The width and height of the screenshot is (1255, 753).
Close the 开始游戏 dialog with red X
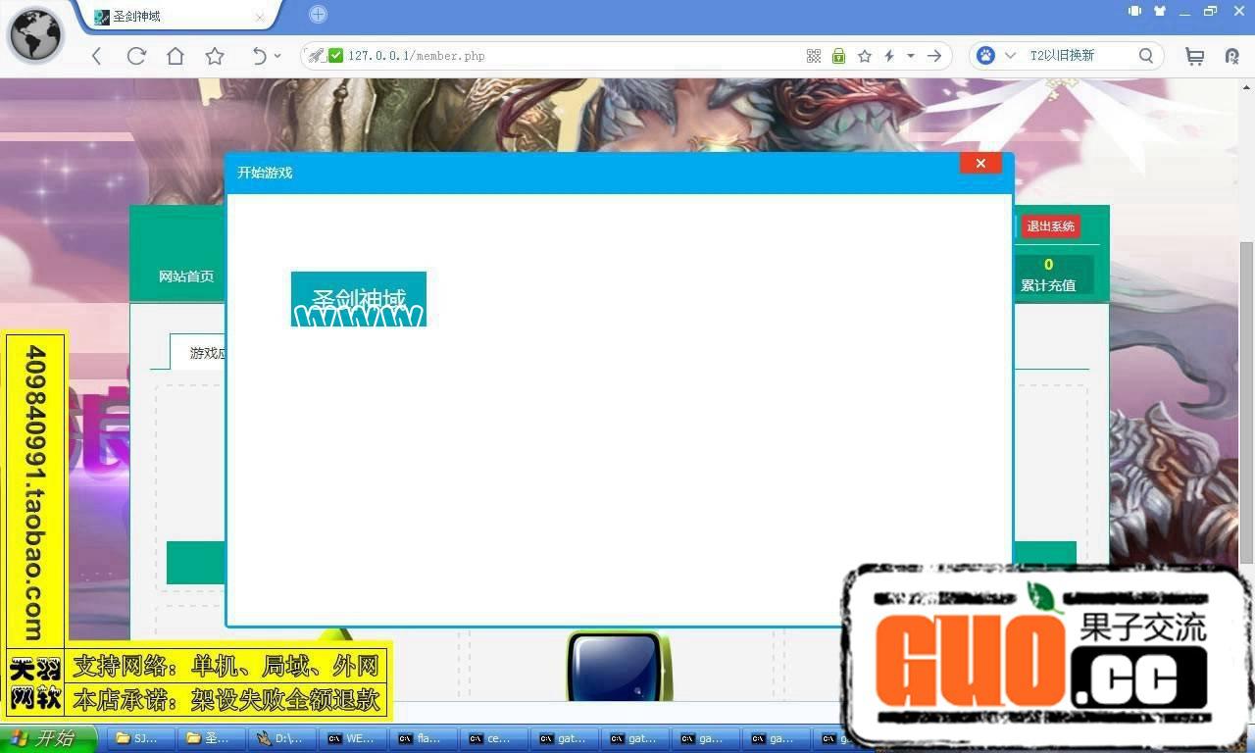(980, 163)
